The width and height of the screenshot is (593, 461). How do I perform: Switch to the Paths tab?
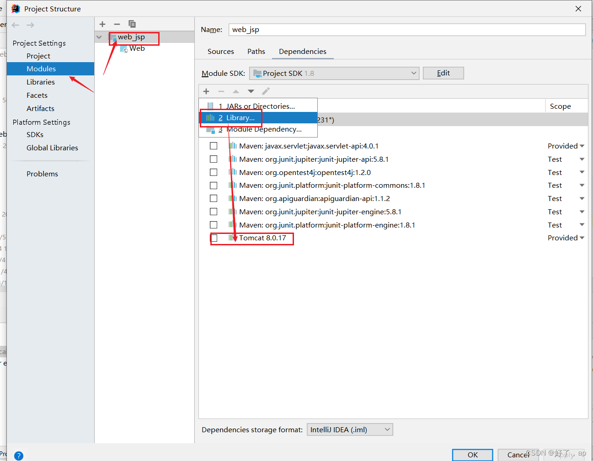point(256,52)
